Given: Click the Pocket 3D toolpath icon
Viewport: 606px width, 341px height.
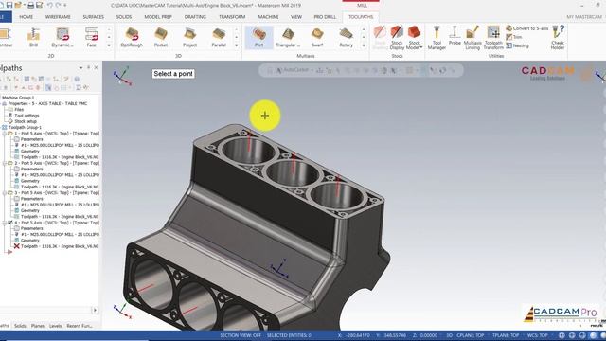Looking at the screenshot, I should tap(161, 38).
